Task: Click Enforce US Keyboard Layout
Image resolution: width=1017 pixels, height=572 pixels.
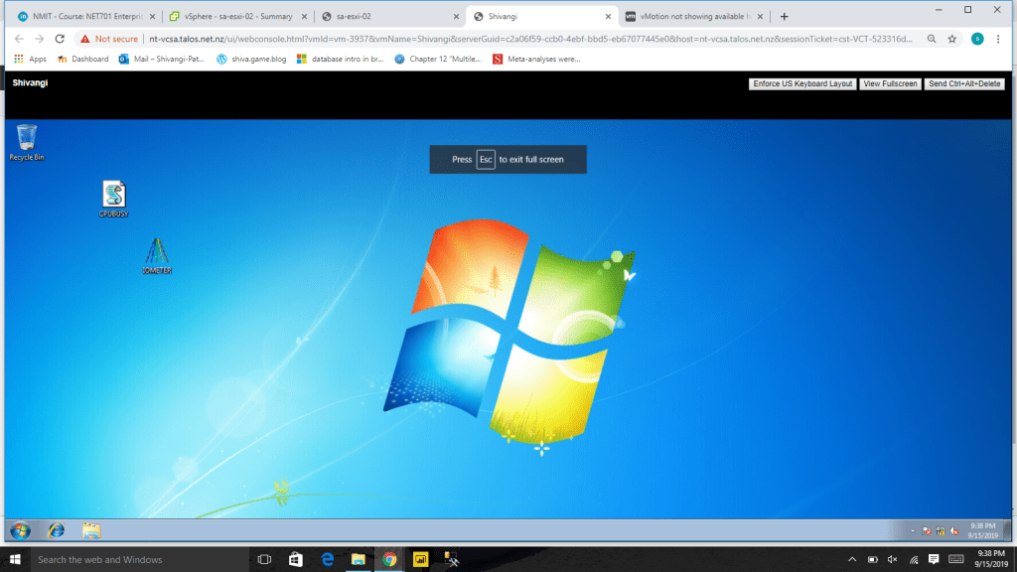Action: [802, 84]
